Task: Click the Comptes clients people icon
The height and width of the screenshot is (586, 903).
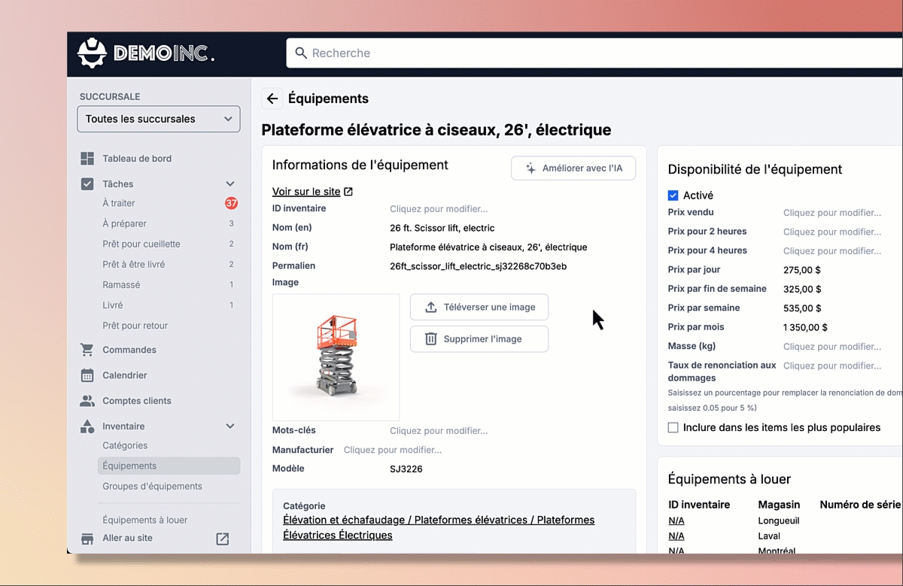Action: [87, 401]
